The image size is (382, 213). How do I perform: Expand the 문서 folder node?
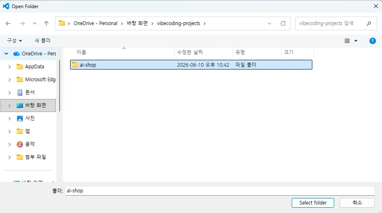9,93
